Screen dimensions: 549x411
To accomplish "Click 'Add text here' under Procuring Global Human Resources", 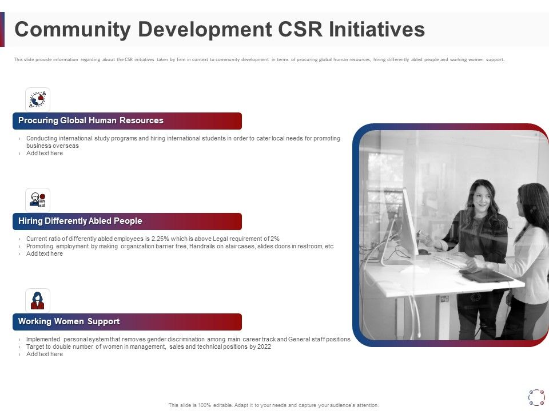I will pyautogui.click(x=45, y=153).
